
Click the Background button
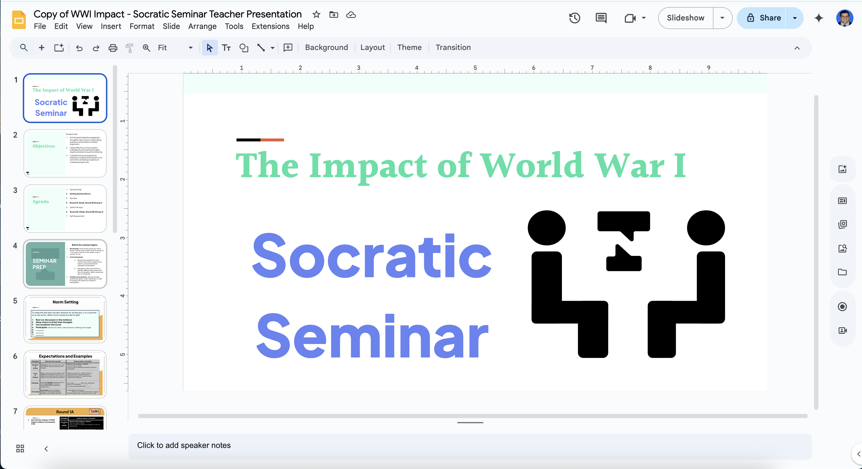coord(326,48)
